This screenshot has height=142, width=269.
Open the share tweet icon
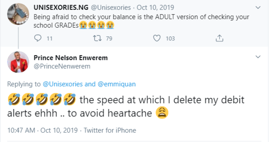point(219,38)
